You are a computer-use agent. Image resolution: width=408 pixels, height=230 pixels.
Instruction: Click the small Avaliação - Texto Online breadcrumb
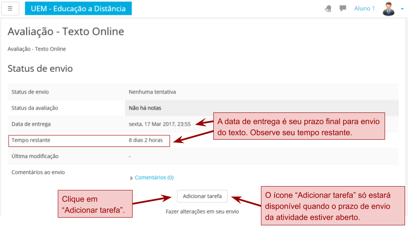[37, 49]
